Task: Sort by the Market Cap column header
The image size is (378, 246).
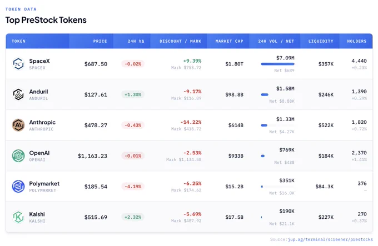Action: coord(229,41)
